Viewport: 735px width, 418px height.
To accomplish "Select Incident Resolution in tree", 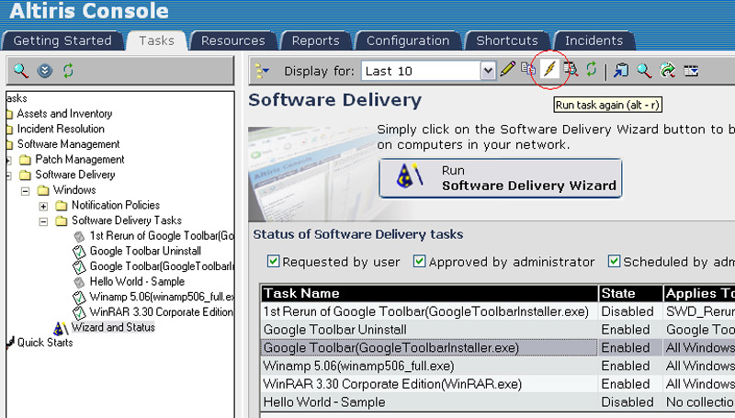I will pyautogui.click(x=61, y=129).
